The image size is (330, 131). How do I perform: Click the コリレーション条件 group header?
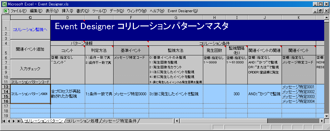[215, 43]
